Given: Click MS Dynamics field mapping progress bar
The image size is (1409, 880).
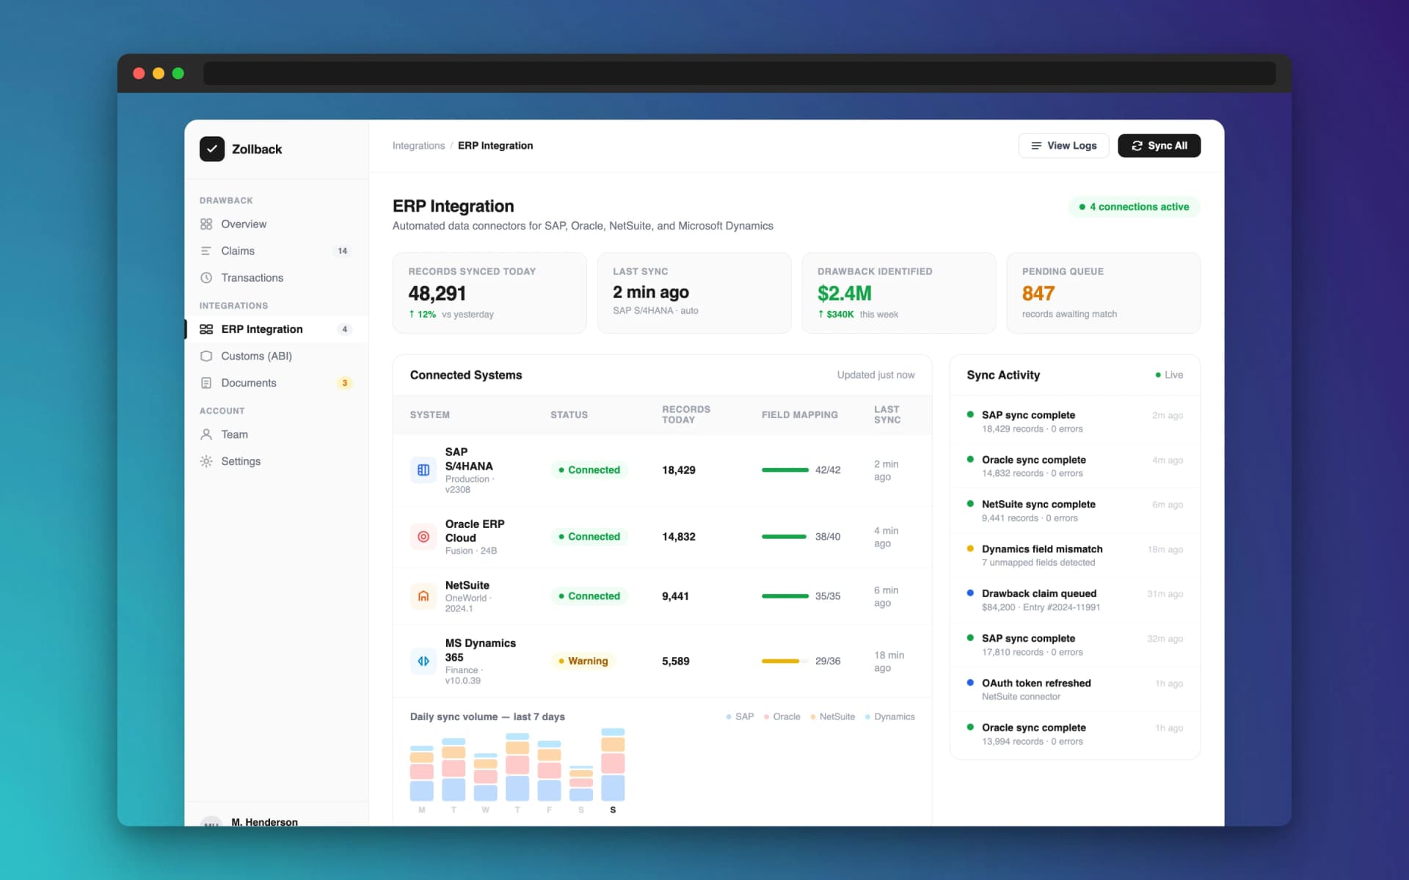Looking at the screenshot, I should pyautogui.click(x=784, y=661).
